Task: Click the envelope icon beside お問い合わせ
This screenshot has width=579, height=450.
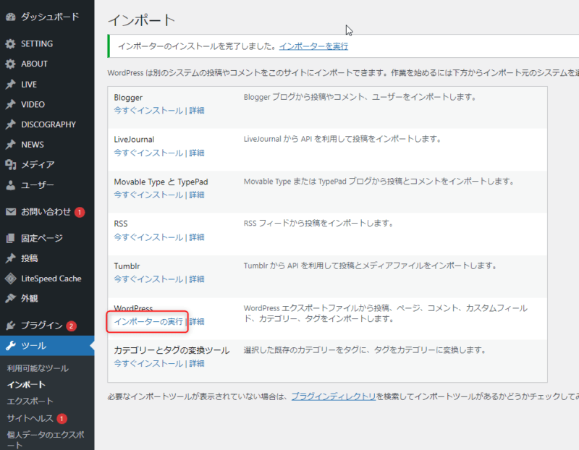Action: [10, 212]
